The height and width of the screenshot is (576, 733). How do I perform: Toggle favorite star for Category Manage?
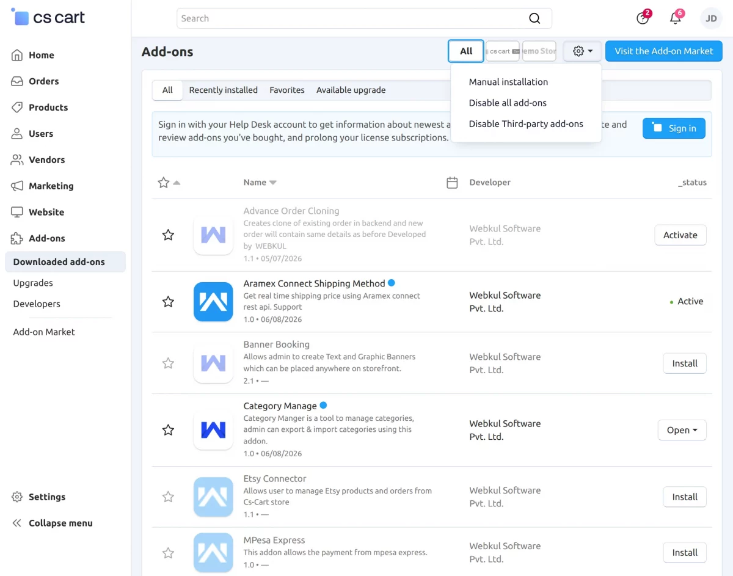(168, 430)
